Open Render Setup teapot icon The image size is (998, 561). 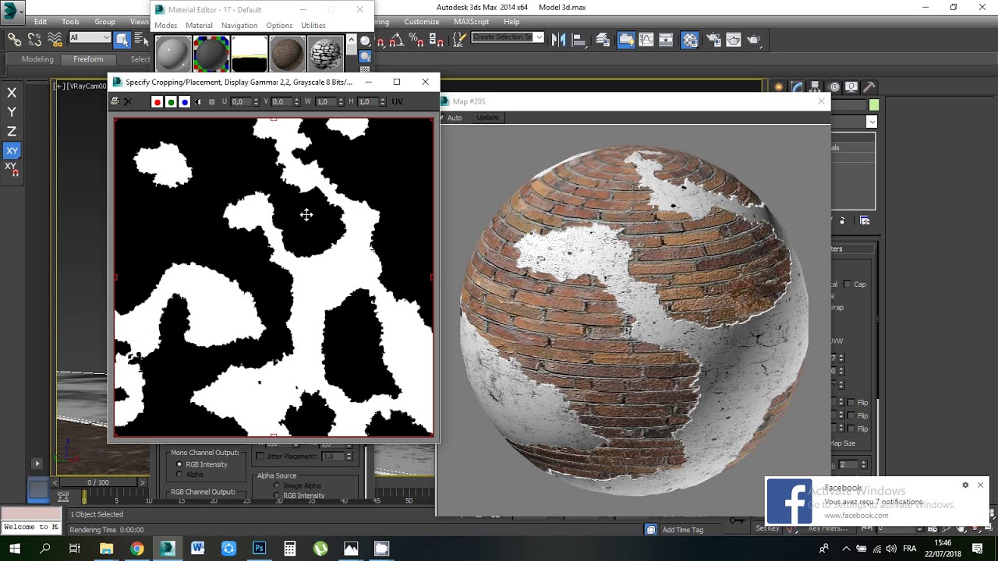[x=713, y=40]
